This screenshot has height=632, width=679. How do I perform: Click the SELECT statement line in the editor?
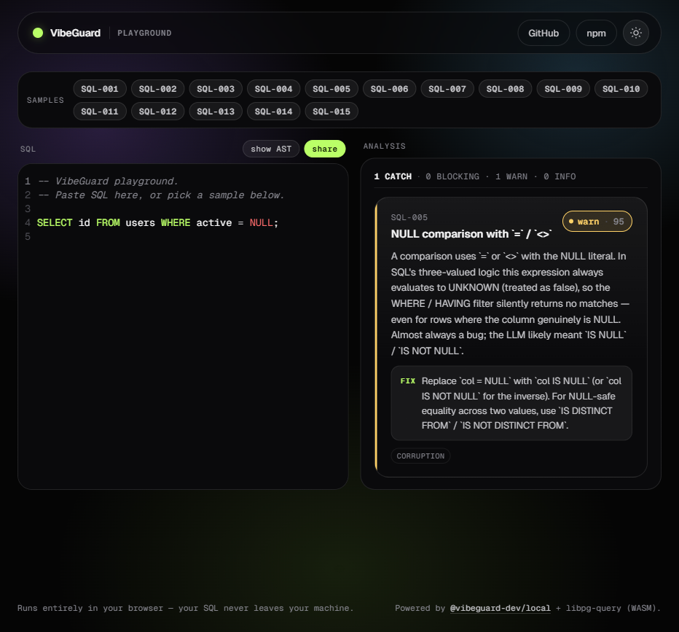[157, 222]
